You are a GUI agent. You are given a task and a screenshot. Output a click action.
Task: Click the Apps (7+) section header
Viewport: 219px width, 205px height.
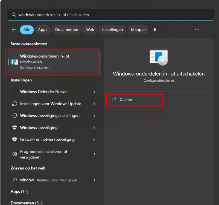tap(20, 192)
